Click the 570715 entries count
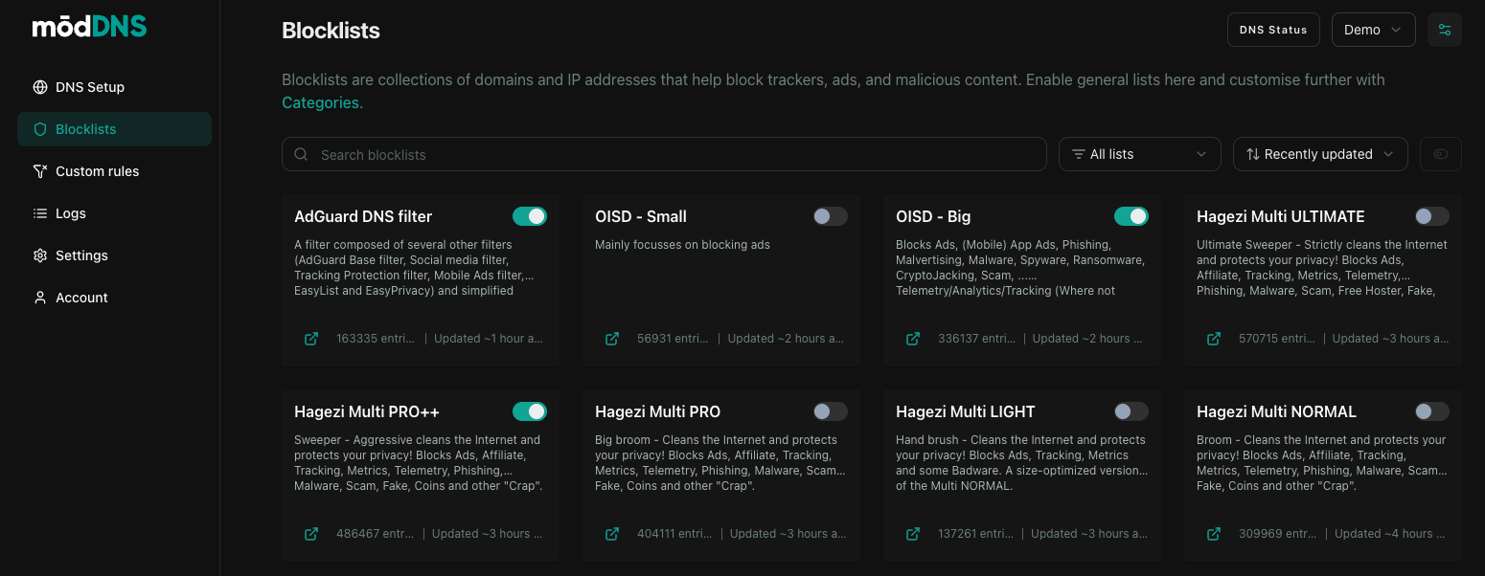The width and height of the screenshot is (1485, 576). pyautogui.click(x=1277, y=339)
